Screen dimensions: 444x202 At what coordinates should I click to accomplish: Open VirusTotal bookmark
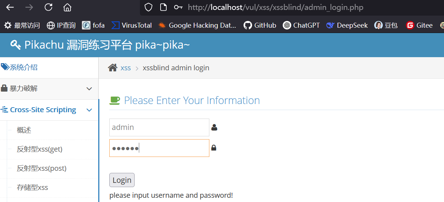131,25
